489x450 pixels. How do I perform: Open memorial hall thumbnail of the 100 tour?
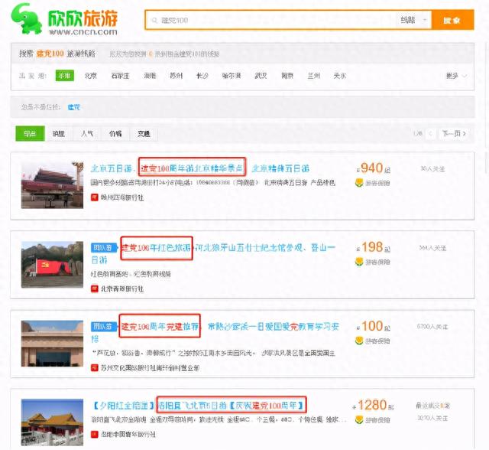tap(52, 344)
